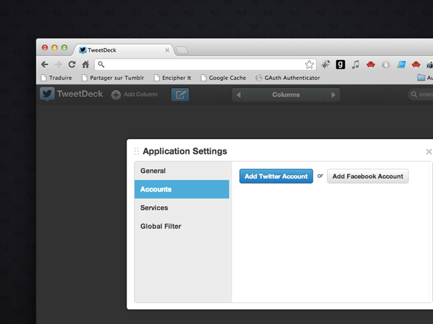This screenshot has width=433, height=324.
Task: Click the blue sticky note extension icon
Action: 401,65
